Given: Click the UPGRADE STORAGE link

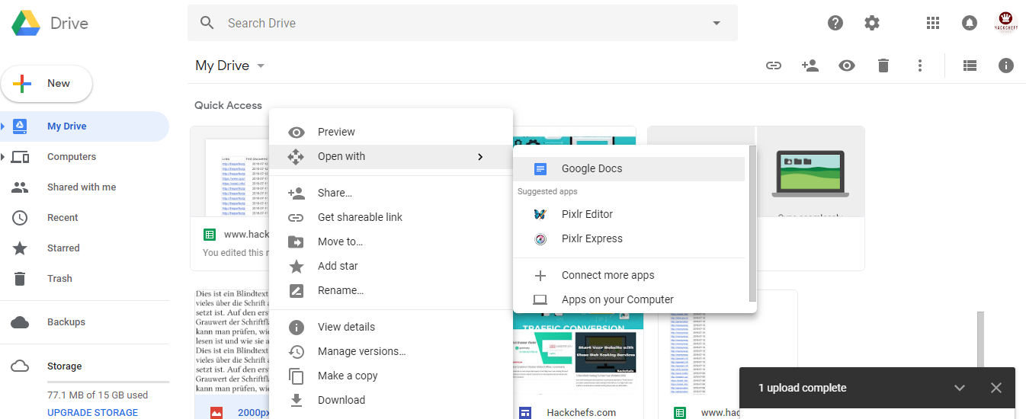Looking at the screenshot, I should tap(93, 413).
